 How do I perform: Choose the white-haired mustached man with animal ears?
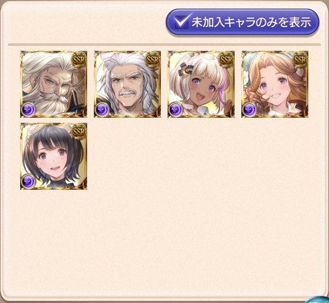tap(127, 84)
